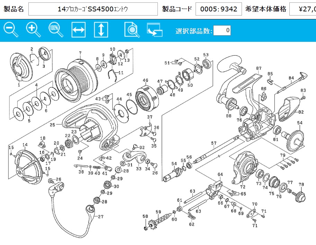
Task: Select part number 83 screw label
Action: click(303, 90)
